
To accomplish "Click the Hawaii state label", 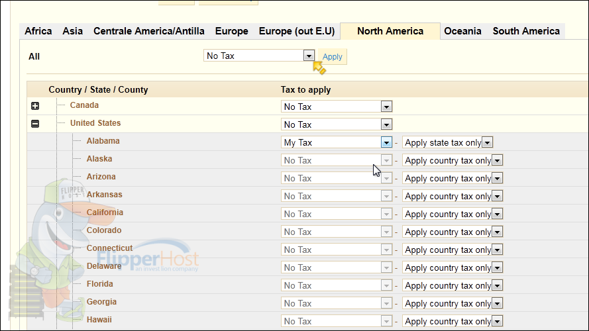I will pyautogui.click(x=99, y=320).
